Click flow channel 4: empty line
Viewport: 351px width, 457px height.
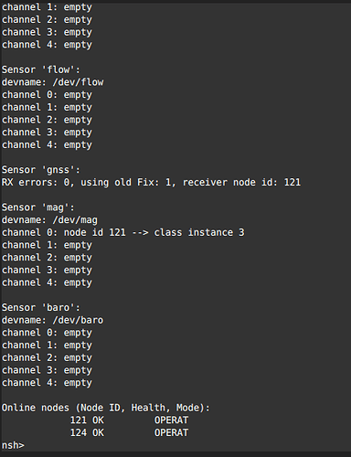pos(47,144)
